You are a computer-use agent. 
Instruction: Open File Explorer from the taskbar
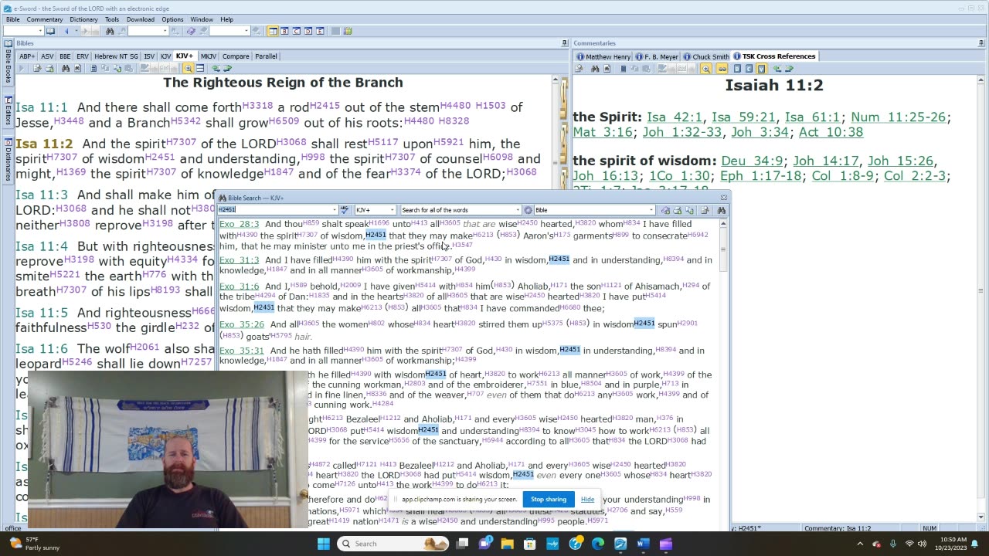[508, 544]
